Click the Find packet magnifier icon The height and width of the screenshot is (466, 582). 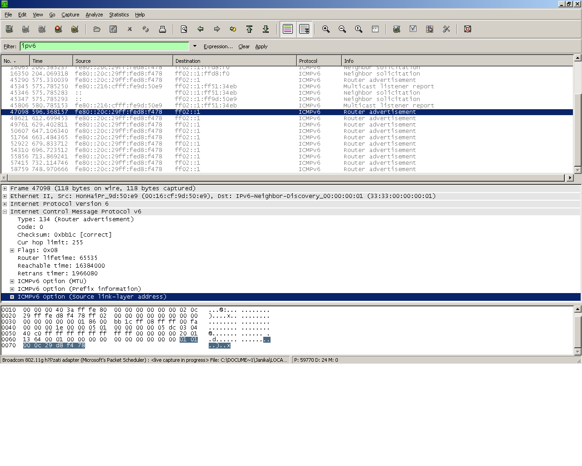pyautogui.click(x=184, y=29)
